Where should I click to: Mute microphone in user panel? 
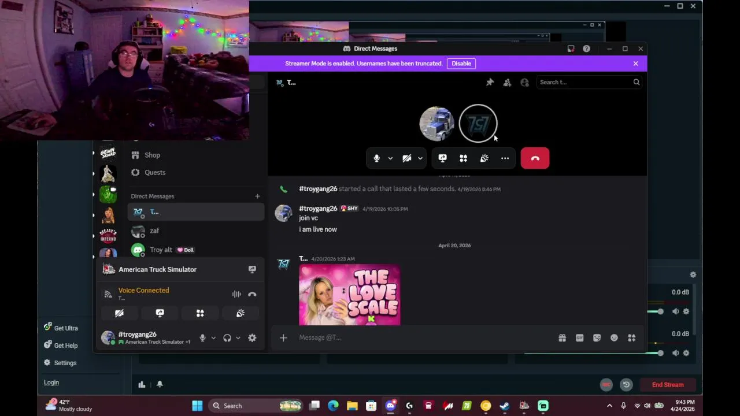[x=202, y=338]
